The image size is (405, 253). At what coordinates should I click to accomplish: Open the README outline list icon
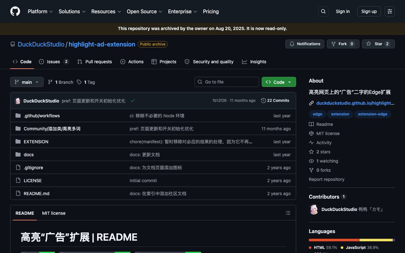point(288,213)
